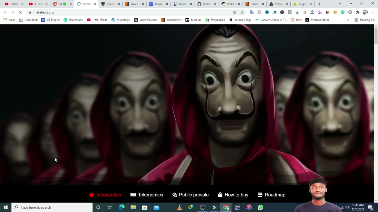
Task: Close the MetaHeist tab
Action: pyautogui.click(x=95, y=4)
